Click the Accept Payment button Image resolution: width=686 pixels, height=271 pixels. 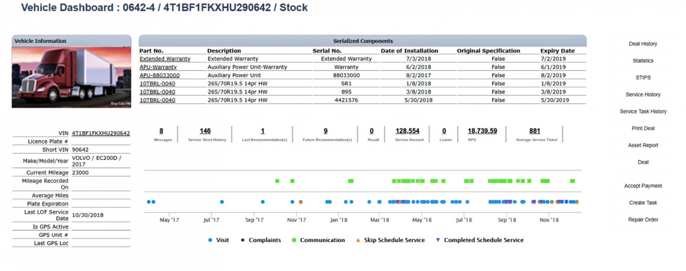(643, 186)
